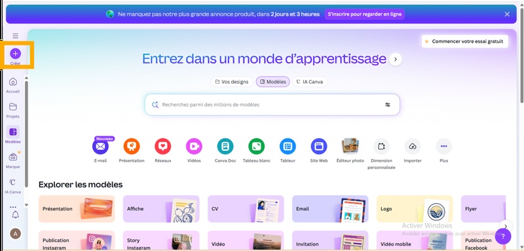Open the Email template category card
Viewport: 524px width, 251px height.
pyautogui.click(x=330, y=209)
